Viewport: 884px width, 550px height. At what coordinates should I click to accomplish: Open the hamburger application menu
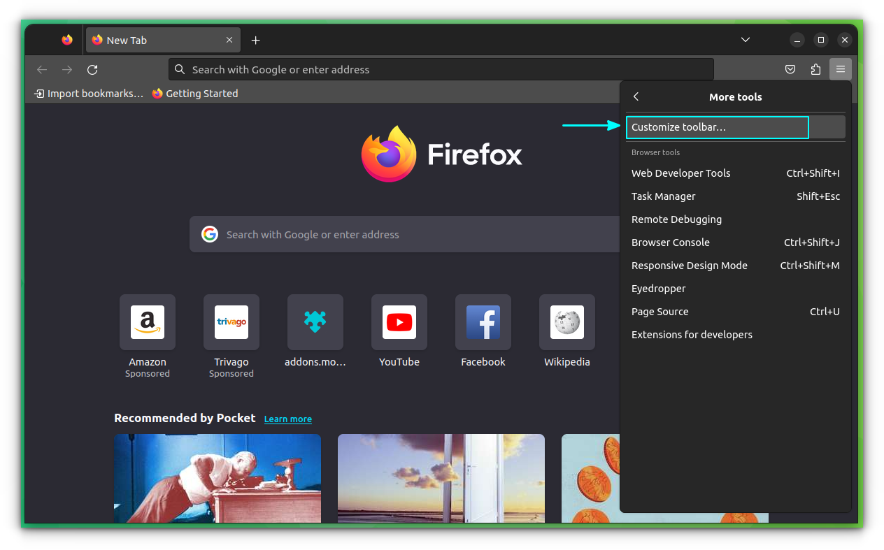click(x=841, y=69)
